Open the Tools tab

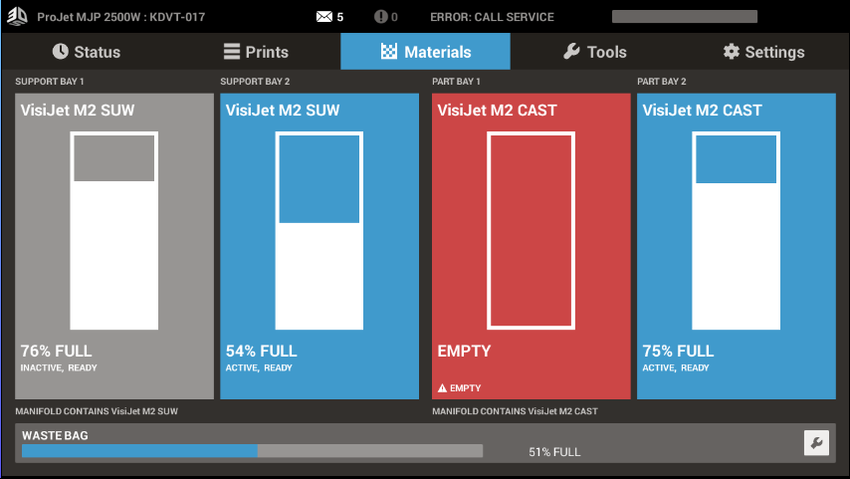[595, 52]
